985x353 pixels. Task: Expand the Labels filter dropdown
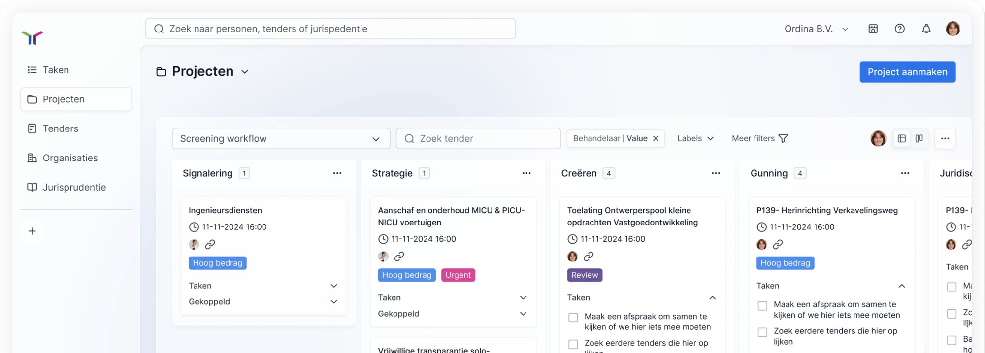(695, 139)
